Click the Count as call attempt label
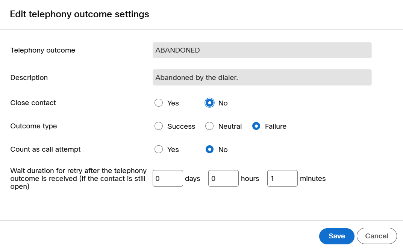This screenshot has width=403, height=250. 45,149
